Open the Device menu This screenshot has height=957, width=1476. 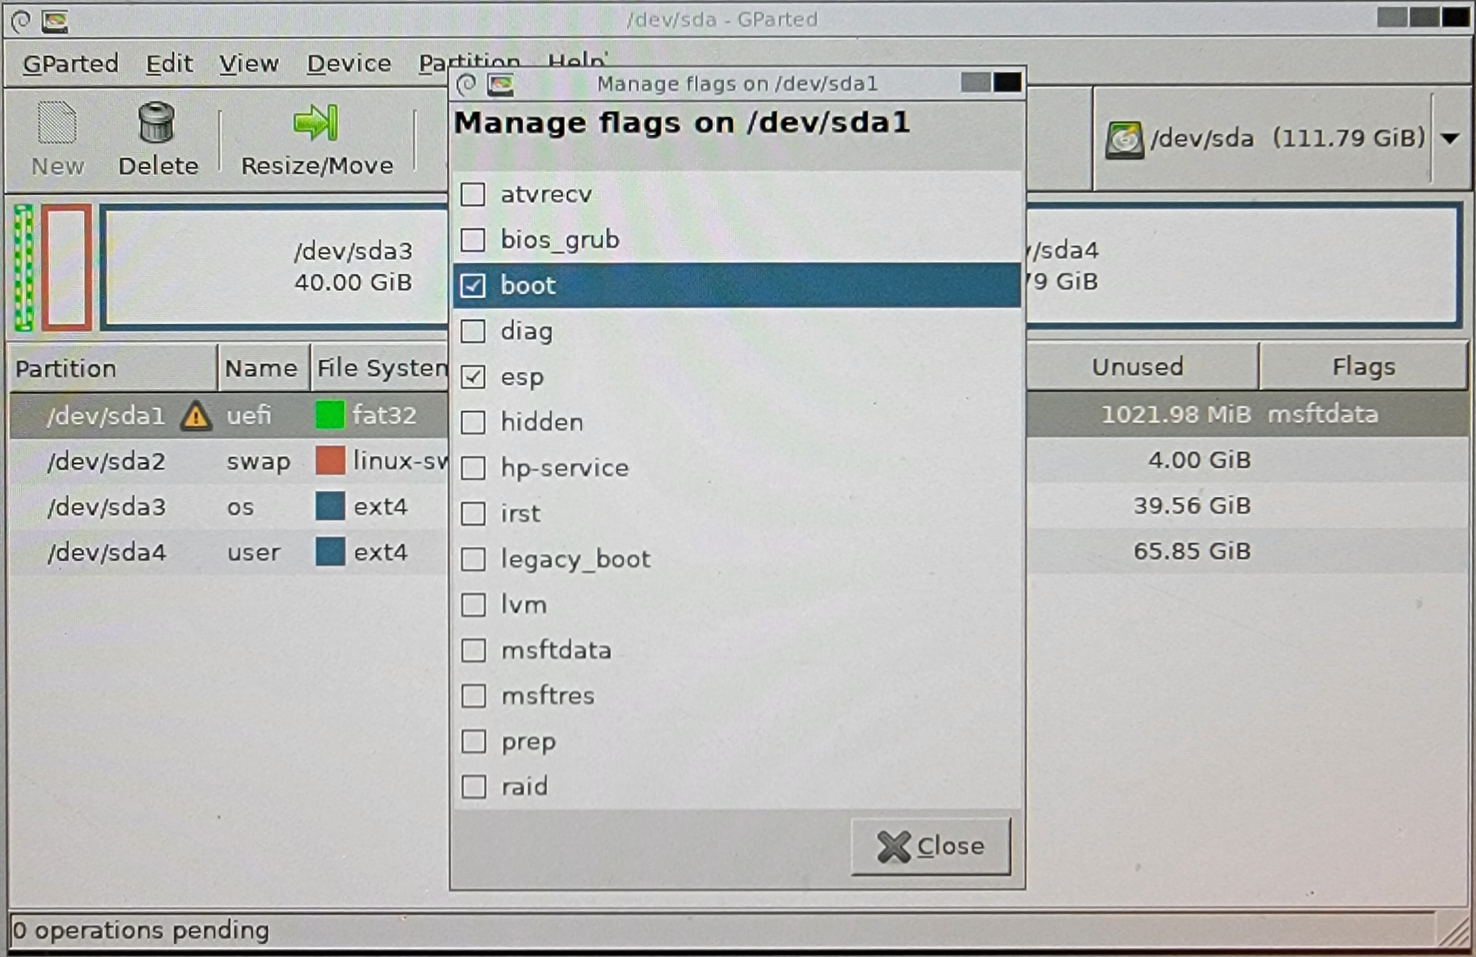point(349,63)
